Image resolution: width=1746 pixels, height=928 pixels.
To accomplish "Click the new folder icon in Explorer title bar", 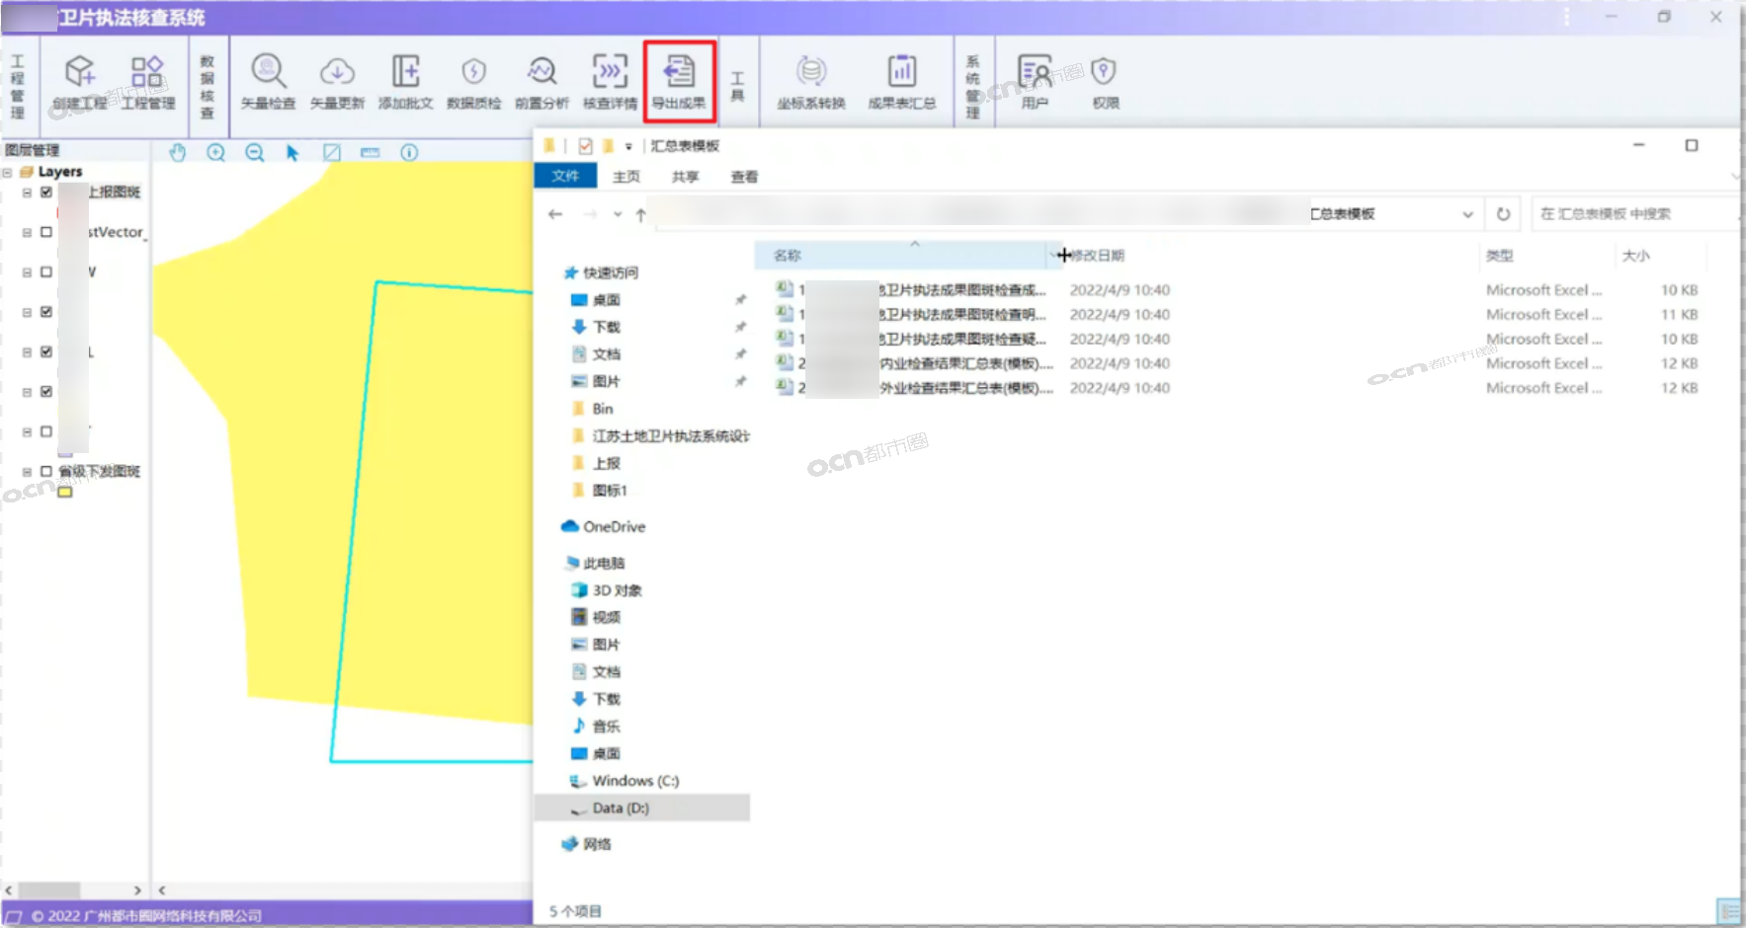I will point(608,146).
